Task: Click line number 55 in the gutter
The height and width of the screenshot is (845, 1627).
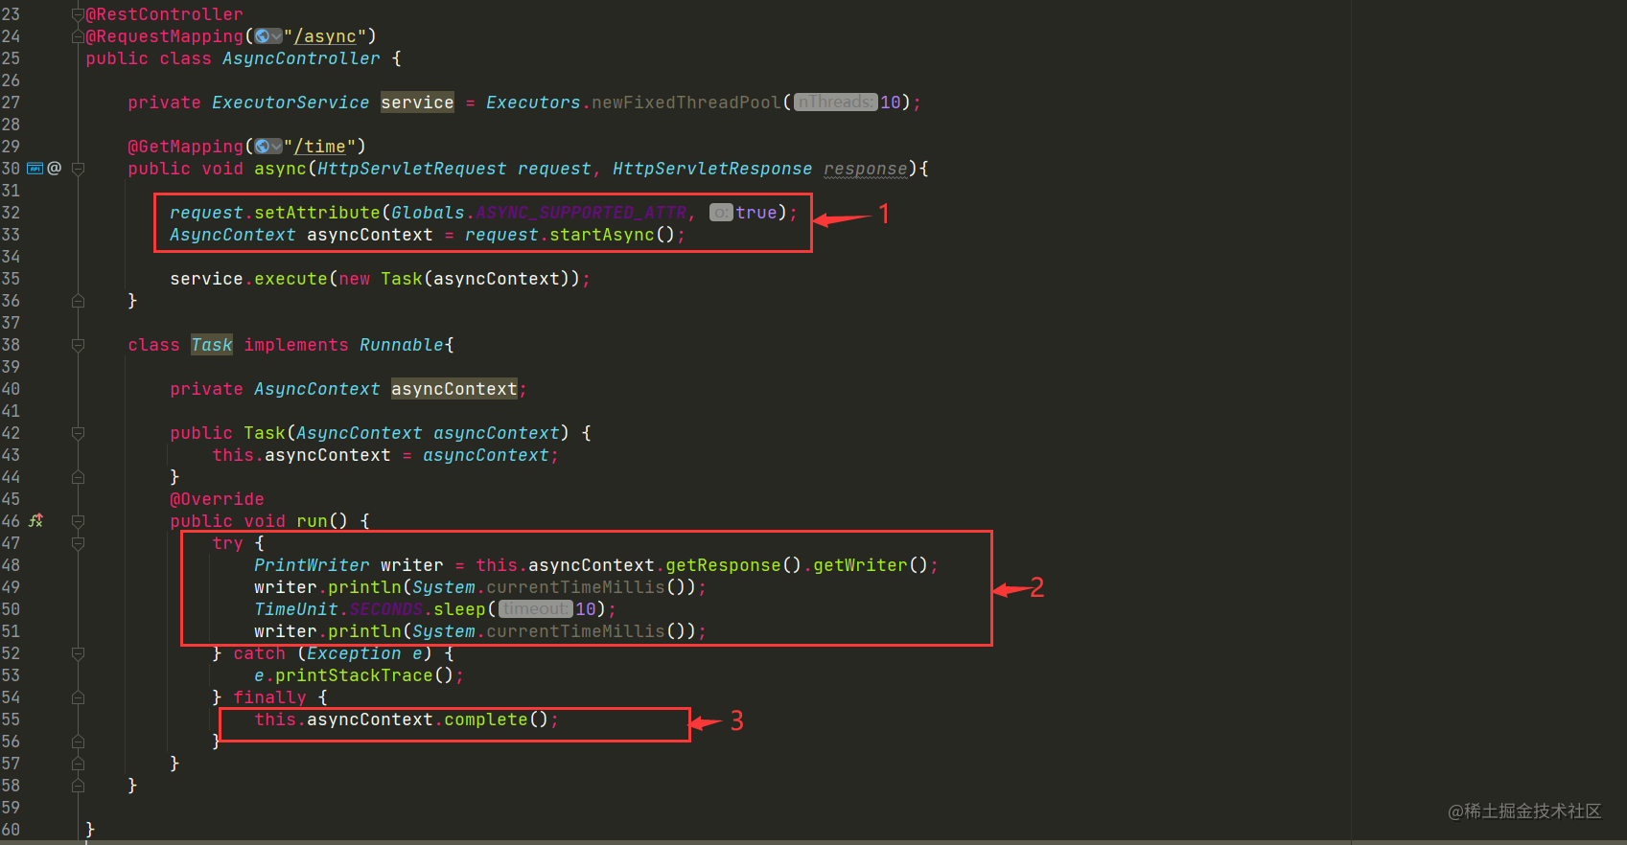Action: tap(11, 719)
